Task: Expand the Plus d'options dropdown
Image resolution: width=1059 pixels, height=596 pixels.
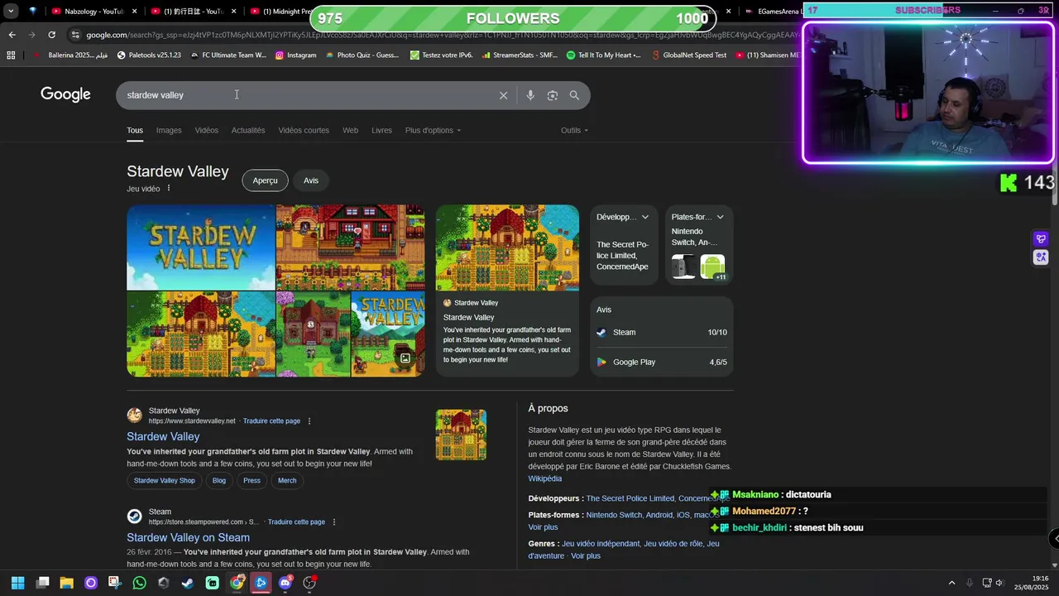Action: pyautogui.click(x=433, y=130)
